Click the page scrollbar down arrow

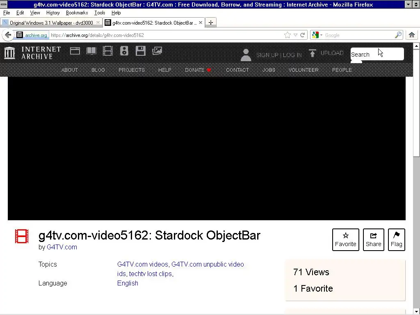click(x=416, y=312)
